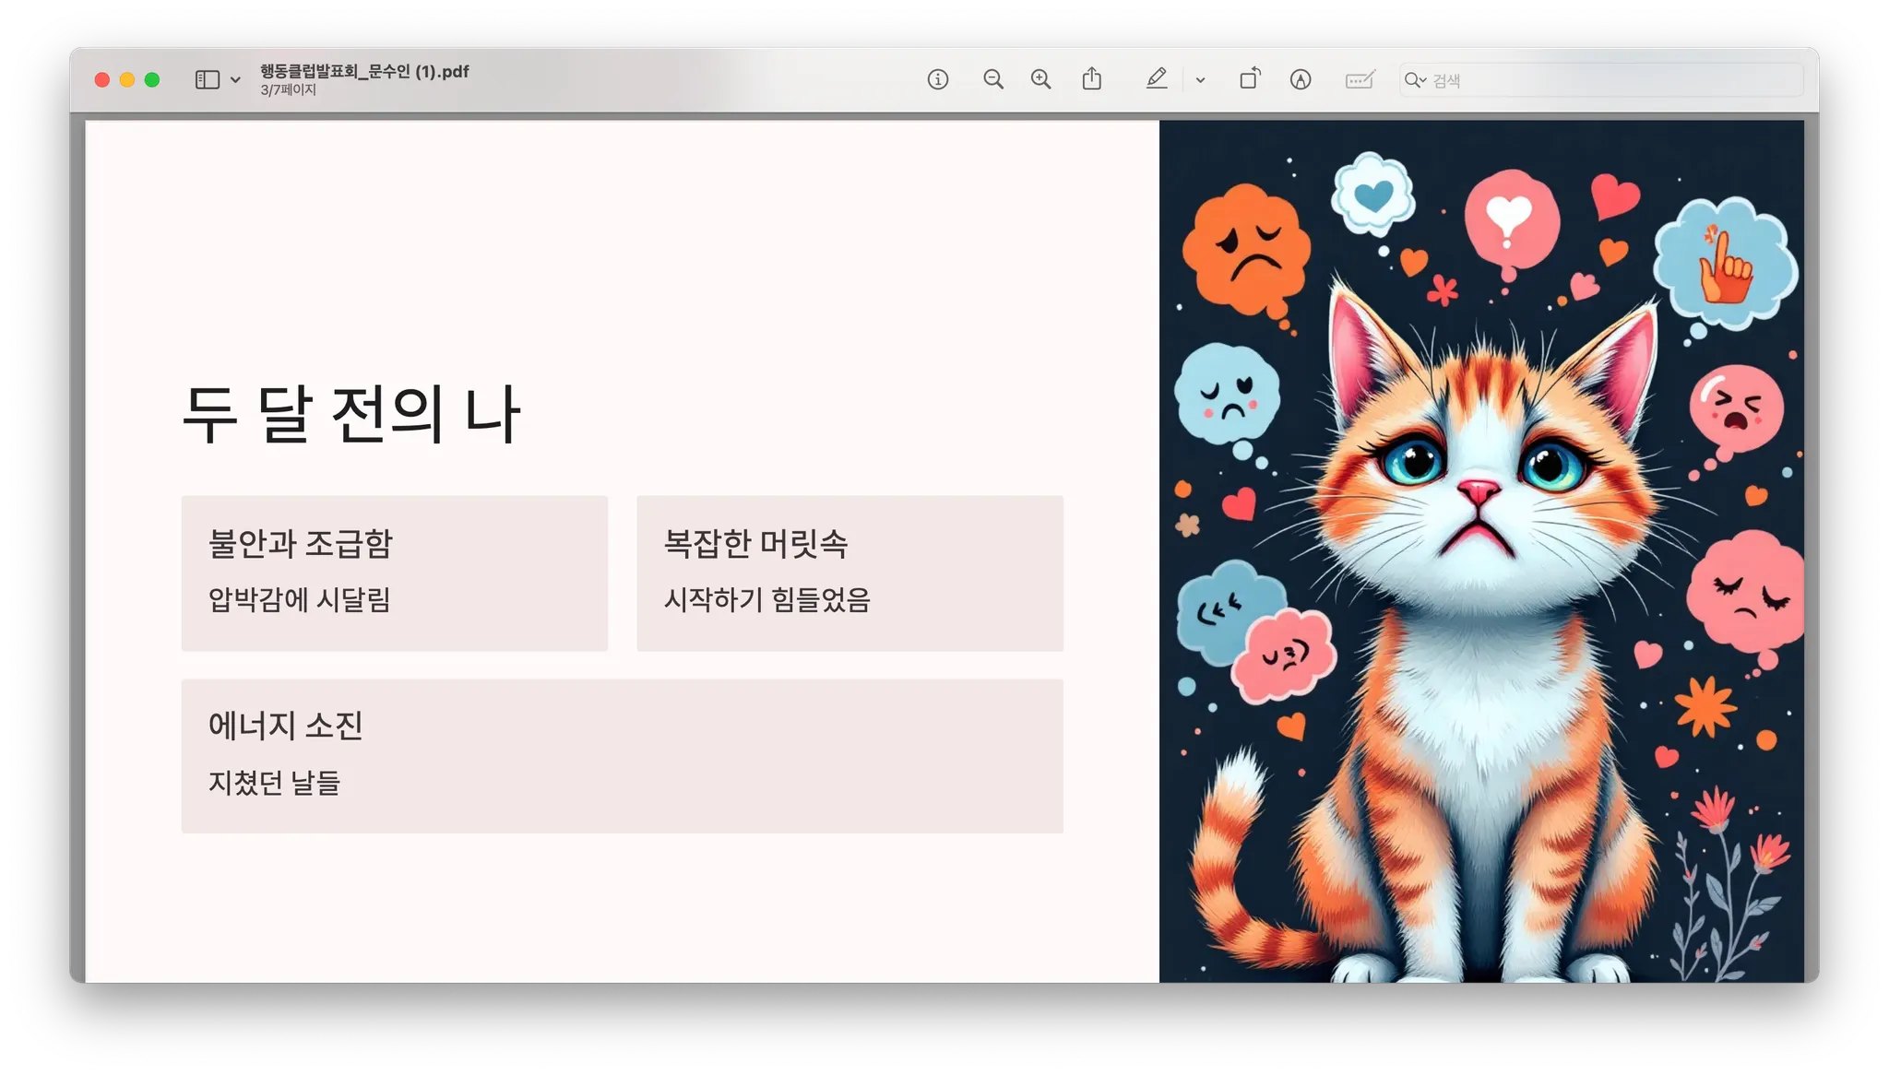Open search options magnifier dropdown

[x=1414, y=80]
